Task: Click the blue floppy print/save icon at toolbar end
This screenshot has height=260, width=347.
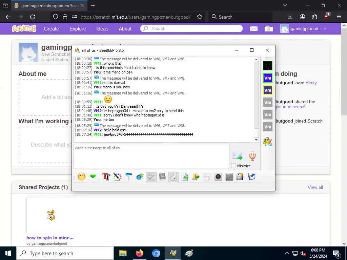Action: (252, 177)
